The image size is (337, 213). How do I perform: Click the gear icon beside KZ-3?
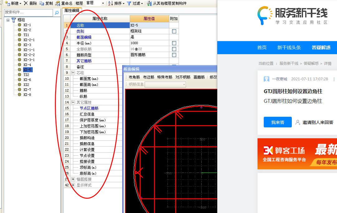click(20, 45)
